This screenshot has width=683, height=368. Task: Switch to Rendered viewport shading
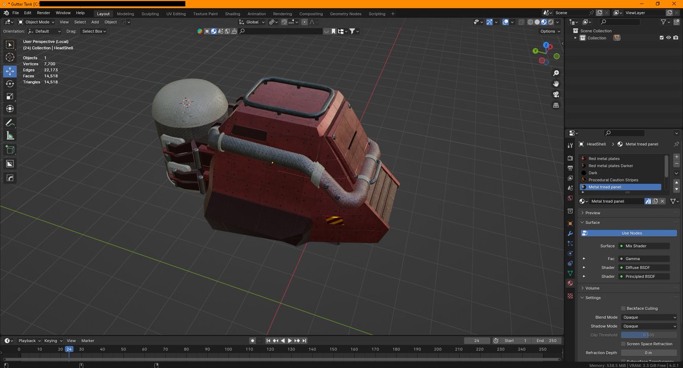point(550,22)
